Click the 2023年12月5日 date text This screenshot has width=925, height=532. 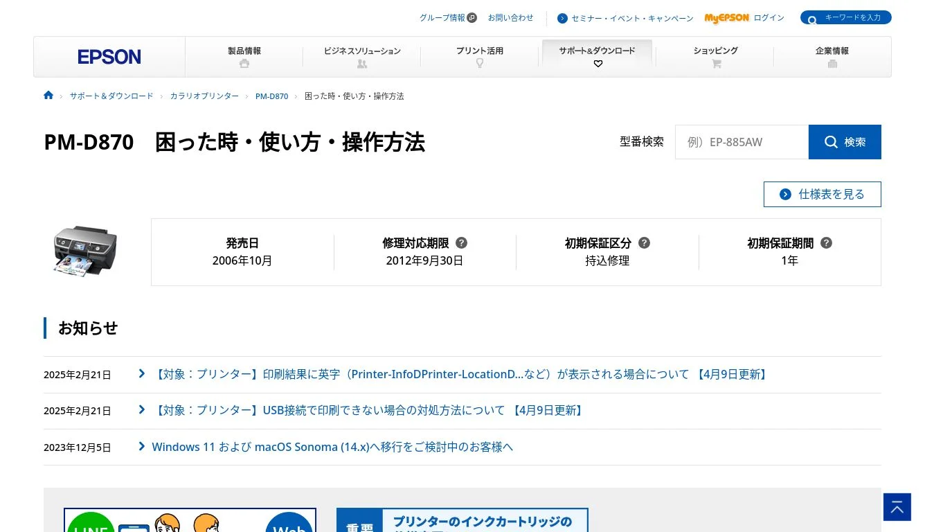click(x=77, y=447)
